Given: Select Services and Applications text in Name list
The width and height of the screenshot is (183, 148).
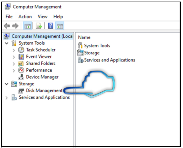Looking at the screenshot, I should [x=110, y=60].
